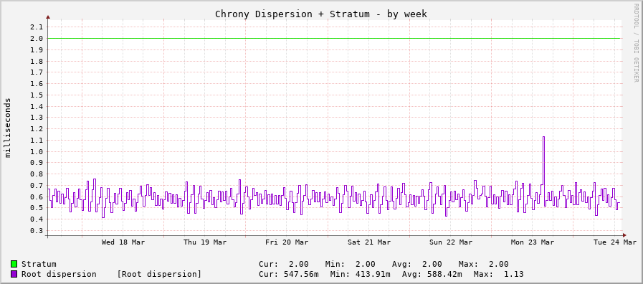Click the '1.1' y-axis tick label

pos(37,140)
